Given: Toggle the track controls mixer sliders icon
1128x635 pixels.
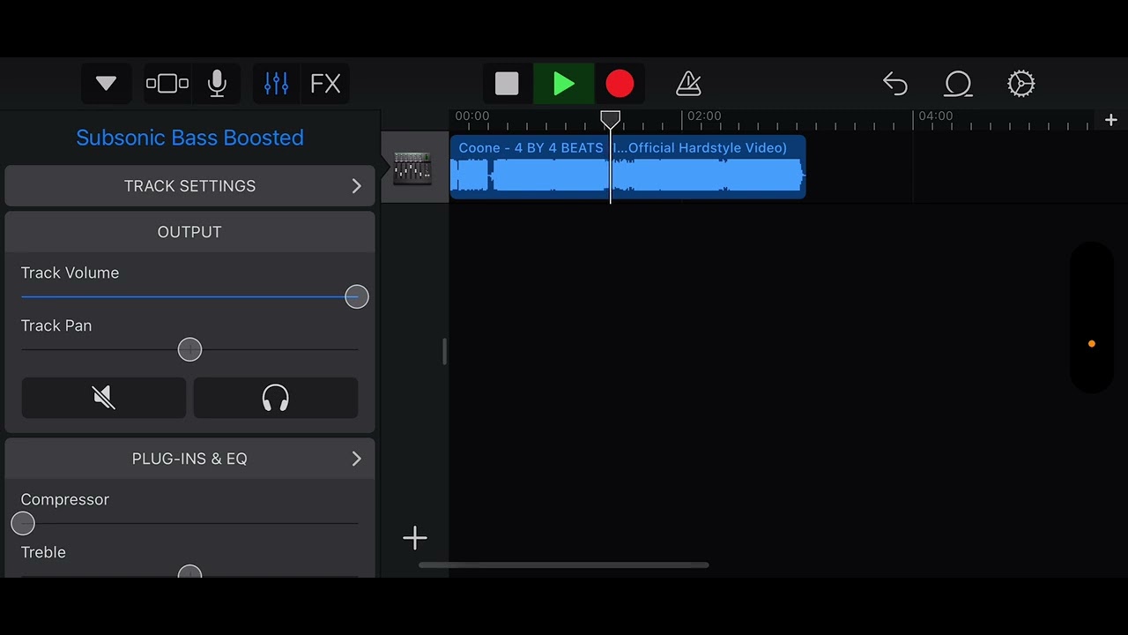Looking at the screenshot, I should pyautogui.click(x=276, y=84).
